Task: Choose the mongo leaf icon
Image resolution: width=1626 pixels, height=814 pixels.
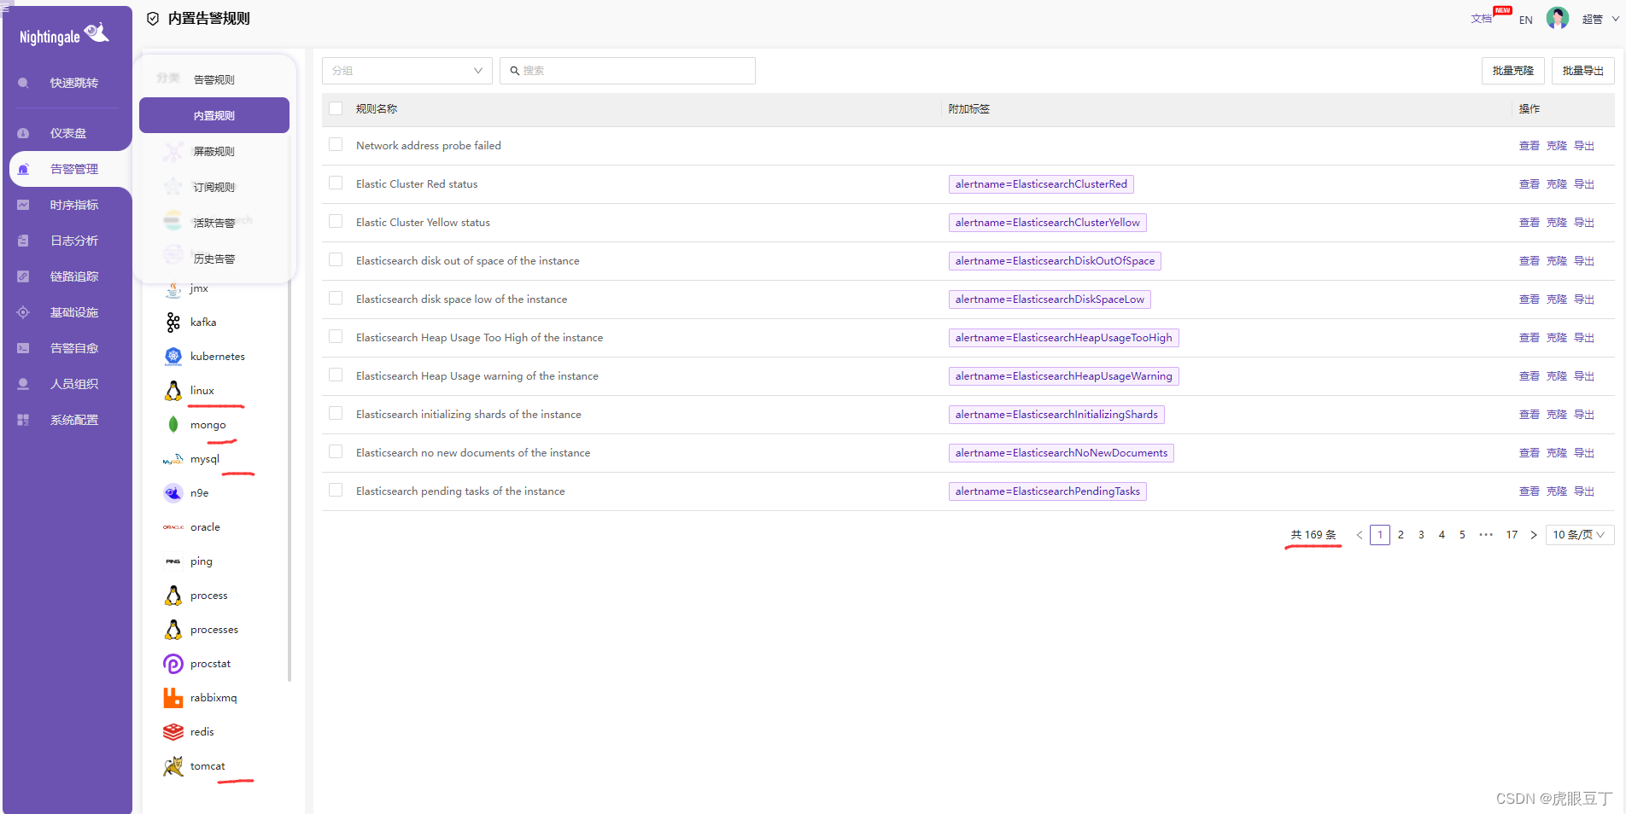Action: (x=173, y=425)
